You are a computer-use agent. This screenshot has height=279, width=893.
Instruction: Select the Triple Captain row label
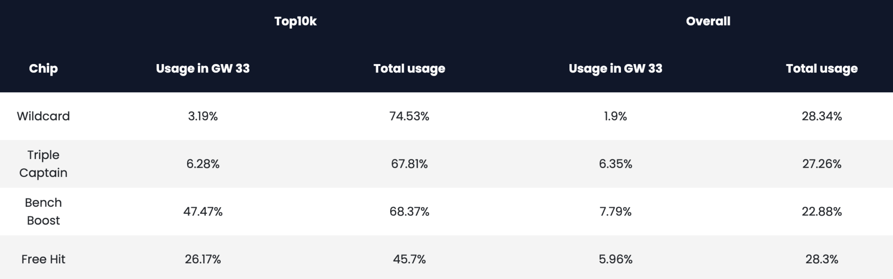coord(43,164)
